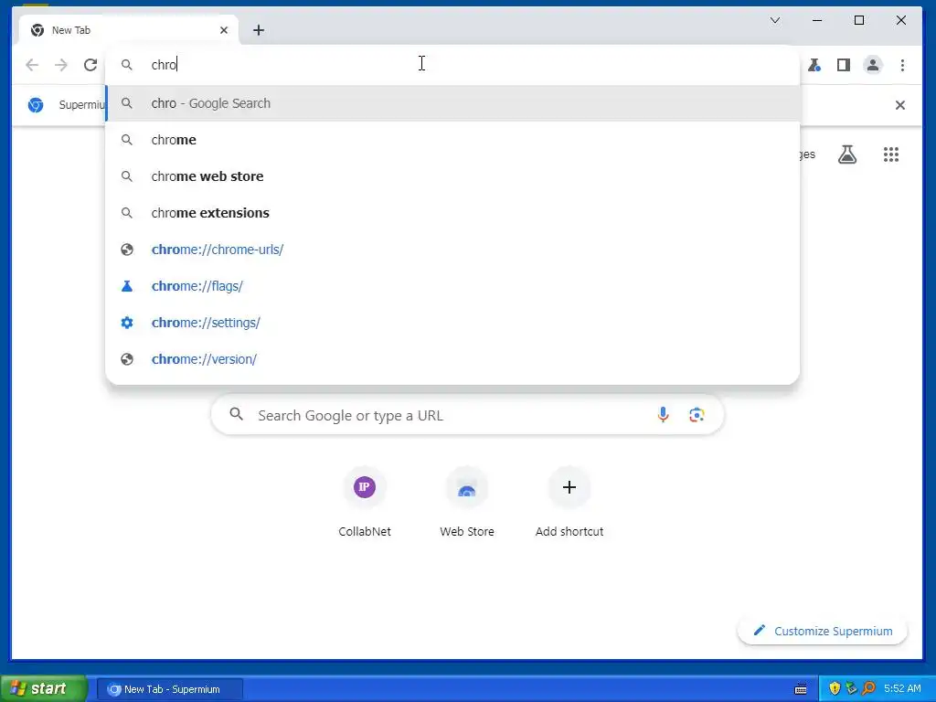Open the Chrome Labs flask icon in toolbar
936x702 pixels.
(x=814, y=65)
